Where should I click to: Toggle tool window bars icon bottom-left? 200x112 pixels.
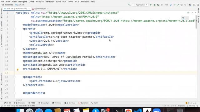coord(2,106)
